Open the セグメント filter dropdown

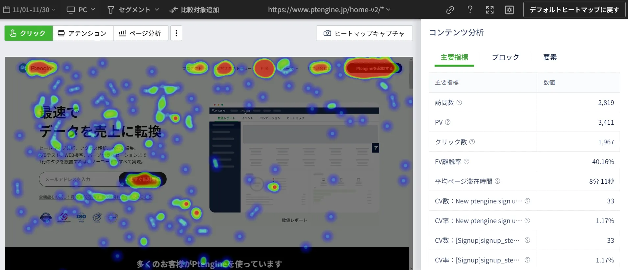(x=134, y=10)
